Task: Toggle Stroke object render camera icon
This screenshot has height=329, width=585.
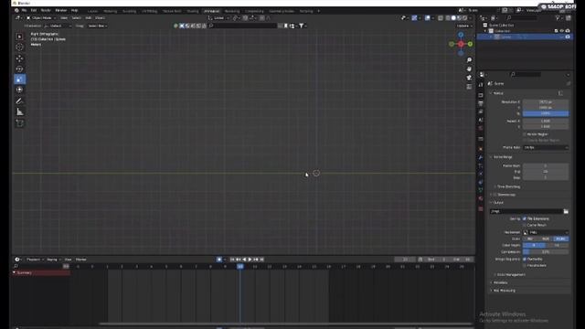Action: [x=568, y=37]
